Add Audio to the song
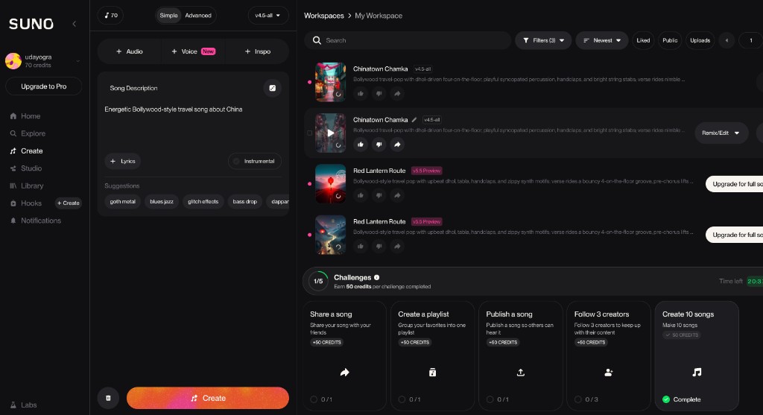Viewport: 763px width, 415px height. coord(130,51)
